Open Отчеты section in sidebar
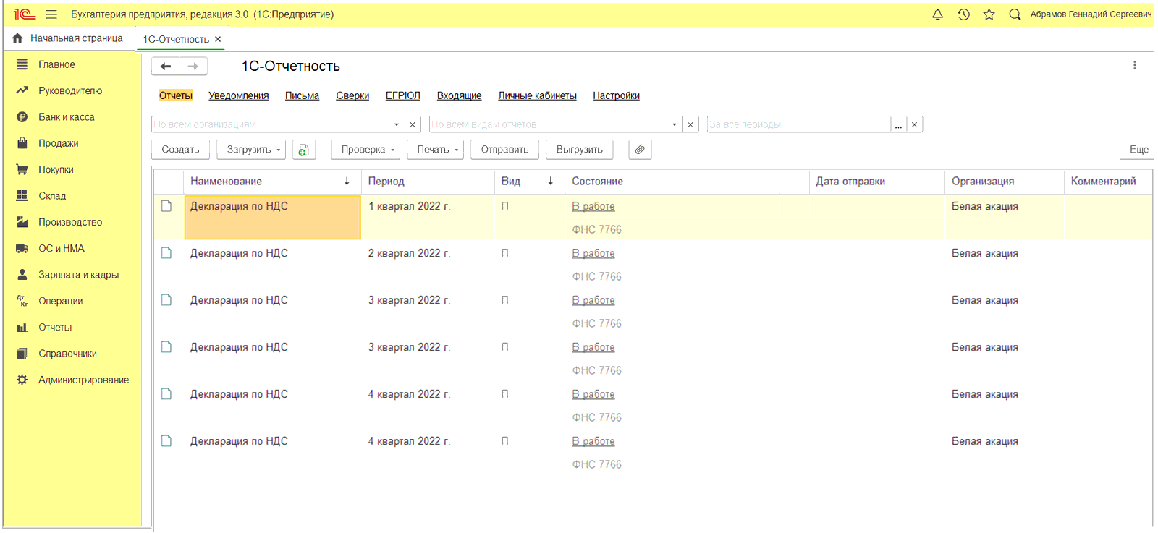Screen dimensions: 1158x533 coord(55,327)
